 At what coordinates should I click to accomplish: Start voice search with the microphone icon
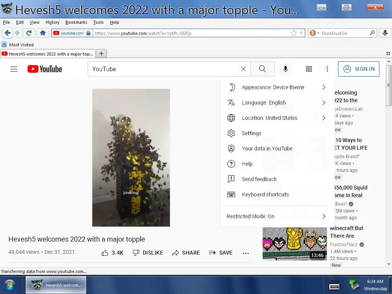[x=285, y=69]
